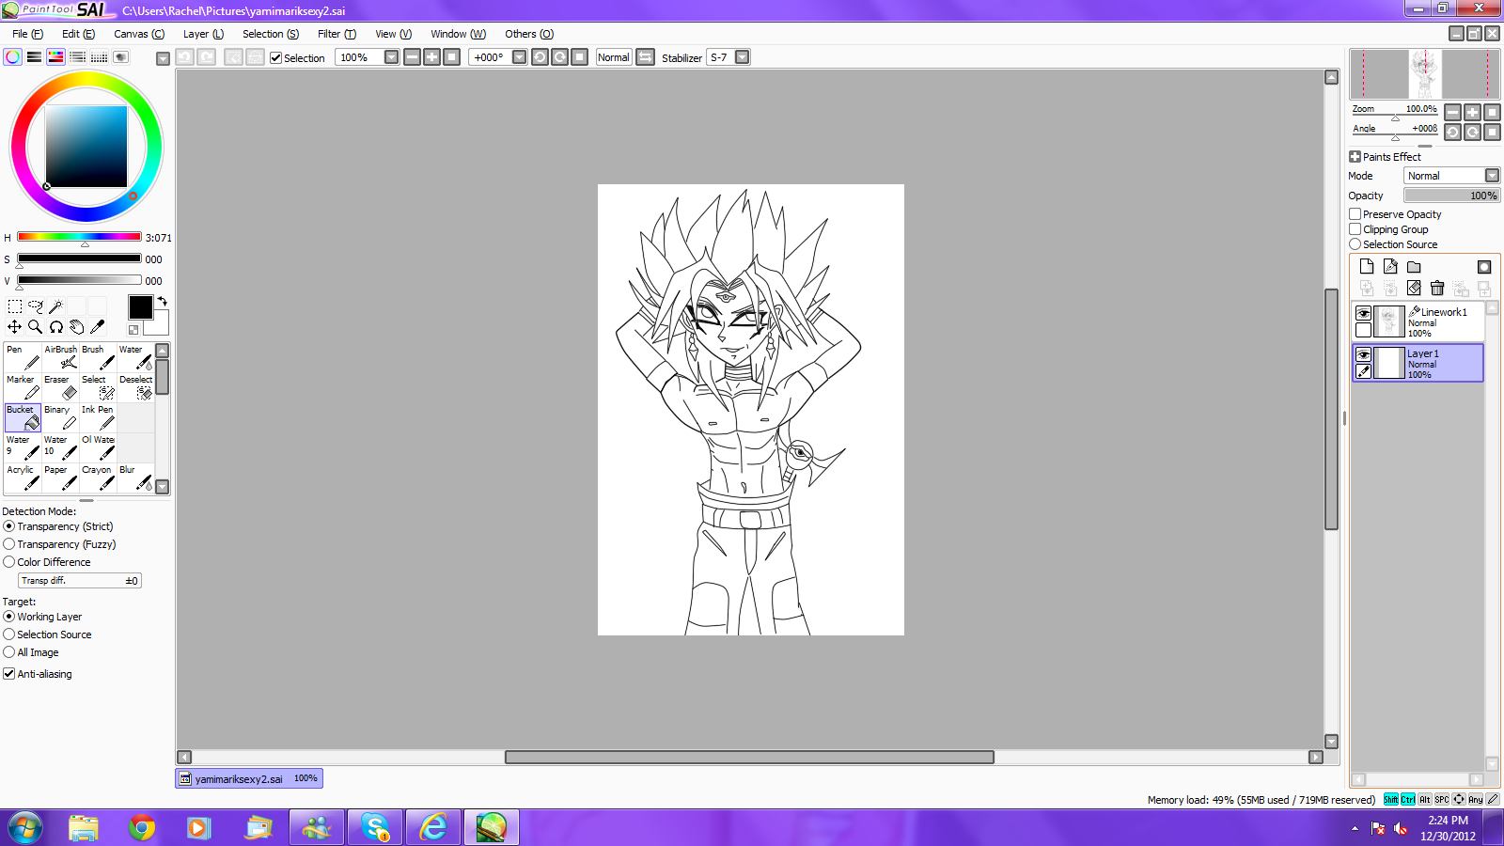
Task: Enable Preserve Opacity
Action: (x=1355, y=214)
